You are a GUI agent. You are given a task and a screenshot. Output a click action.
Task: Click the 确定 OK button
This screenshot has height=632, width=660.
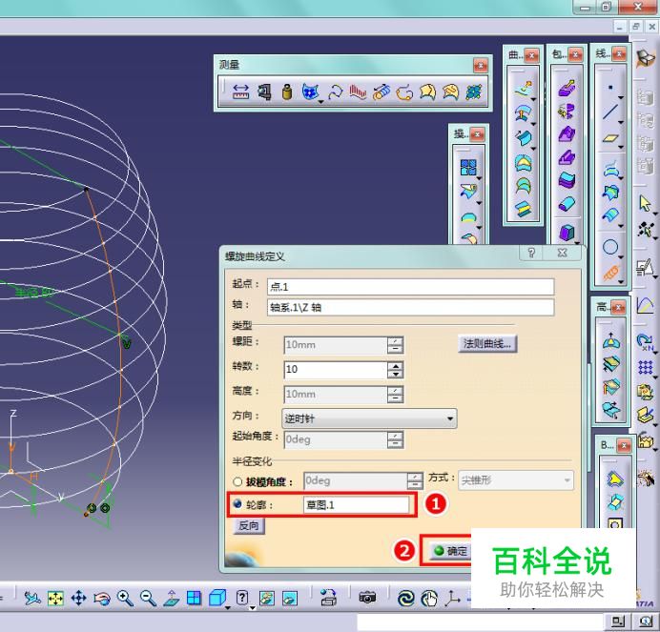click(450, 551)
